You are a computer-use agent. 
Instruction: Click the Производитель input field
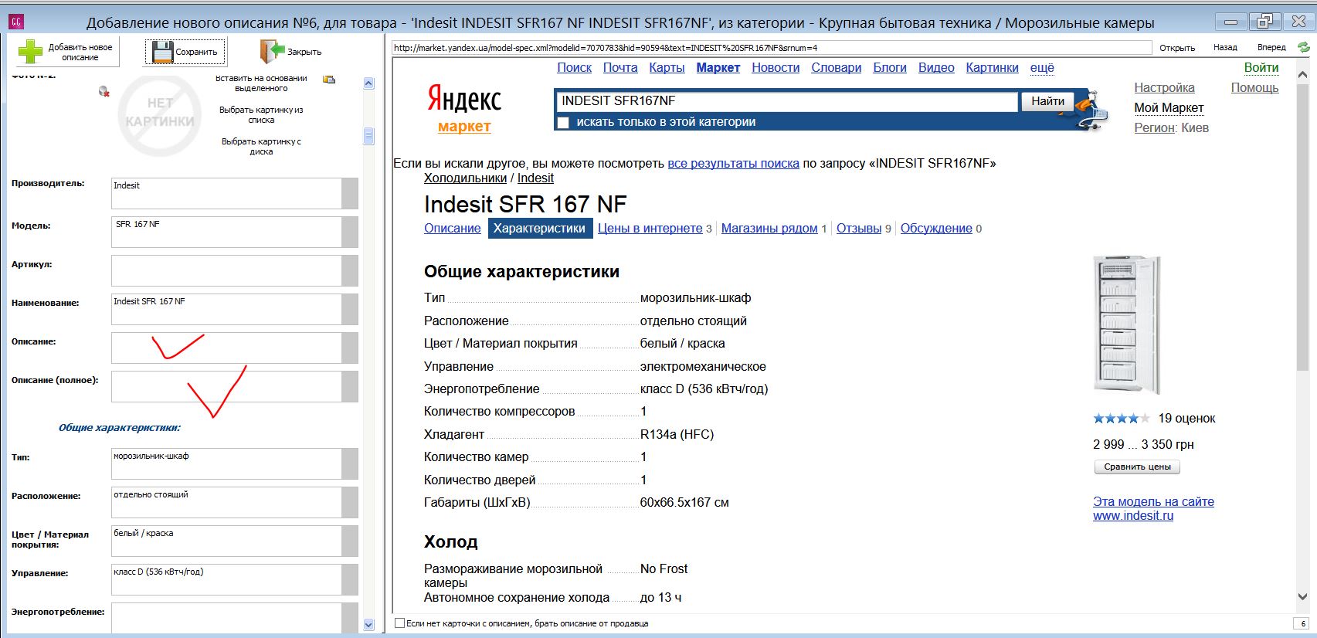coord(226,193)
